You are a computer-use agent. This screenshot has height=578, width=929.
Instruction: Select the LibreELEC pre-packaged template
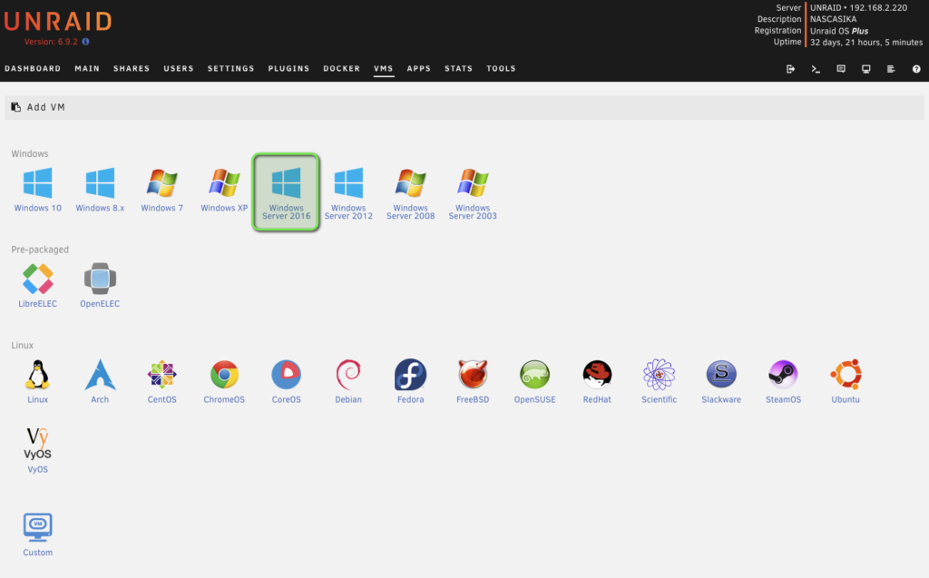[37, 277]
